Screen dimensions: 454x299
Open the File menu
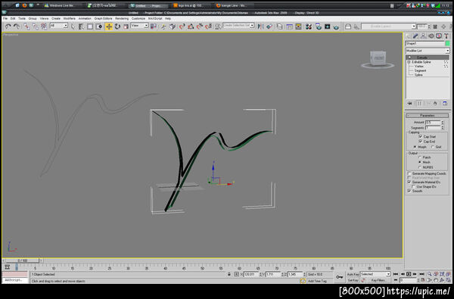[5, 18]
